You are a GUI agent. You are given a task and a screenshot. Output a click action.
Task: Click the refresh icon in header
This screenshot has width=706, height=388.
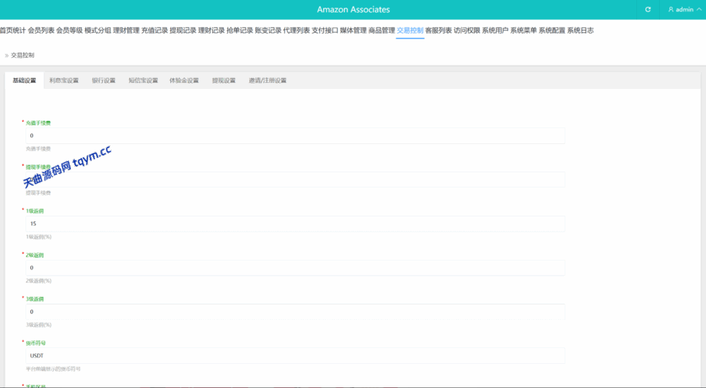coord(647,10)
